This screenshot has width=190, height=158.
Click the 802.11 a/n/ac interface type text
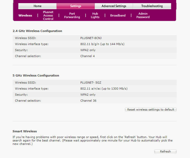pos(104,89)
